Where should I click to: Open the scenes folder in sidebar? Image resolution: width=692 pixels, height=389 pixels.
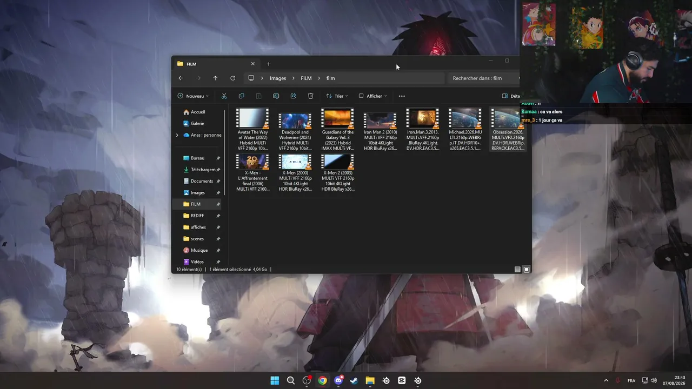tap(197, 239)
